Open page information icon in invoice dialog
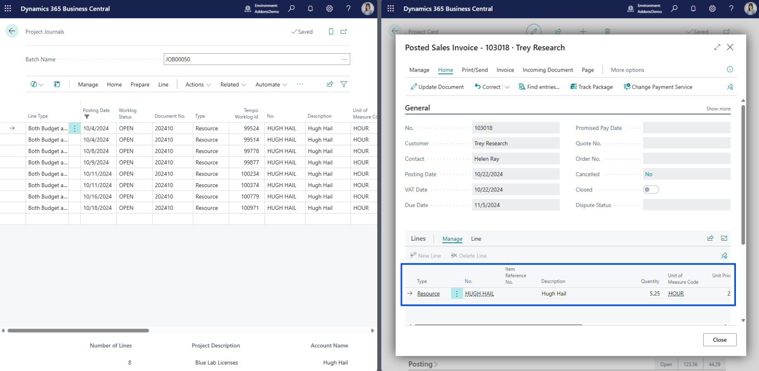Viewport: 759px width, 371px height. 730,69
